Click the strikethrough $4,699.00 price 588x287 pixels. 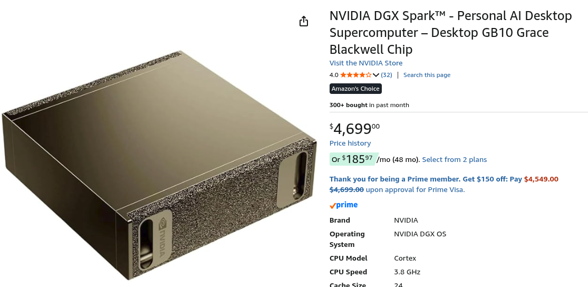click(346, 189)
